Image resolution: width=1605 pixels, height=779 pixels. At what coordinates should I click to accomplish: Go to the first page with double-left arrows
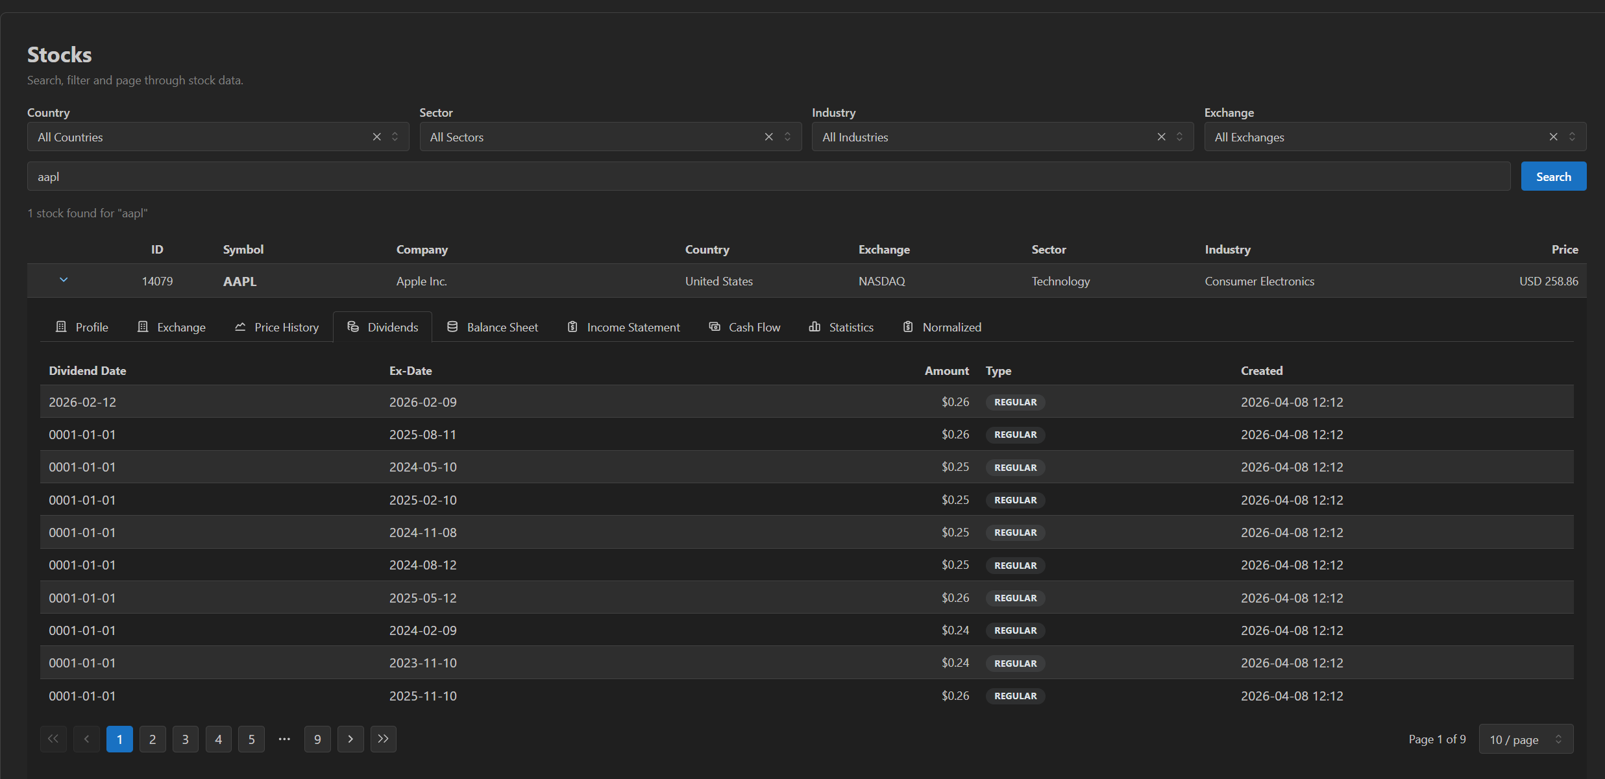point(53,739)
